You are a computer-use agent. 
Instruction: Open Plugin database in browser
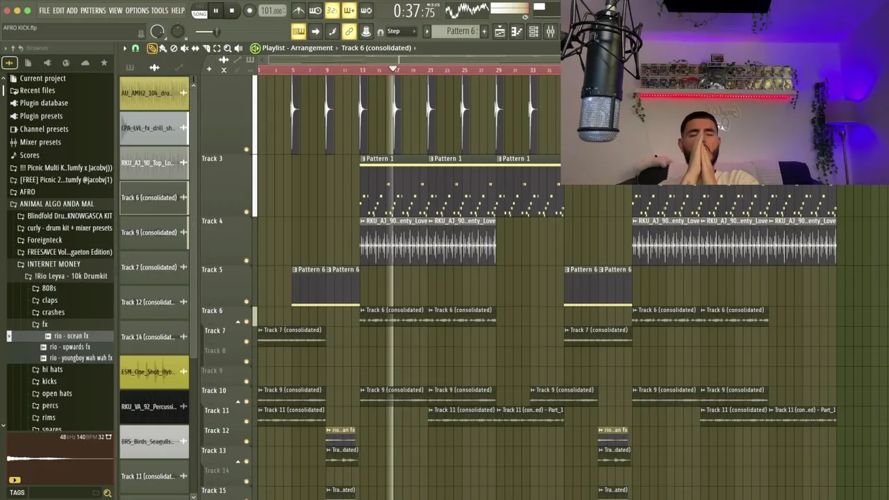coord(44,103)
